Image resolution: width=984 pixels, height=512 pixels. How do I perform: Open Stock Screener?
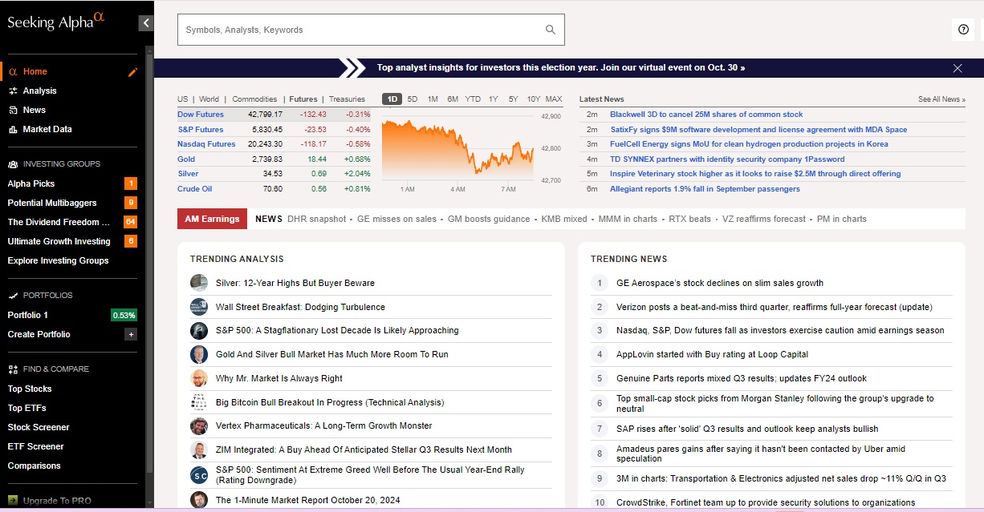pyautogui.click(x=39, y=427)
